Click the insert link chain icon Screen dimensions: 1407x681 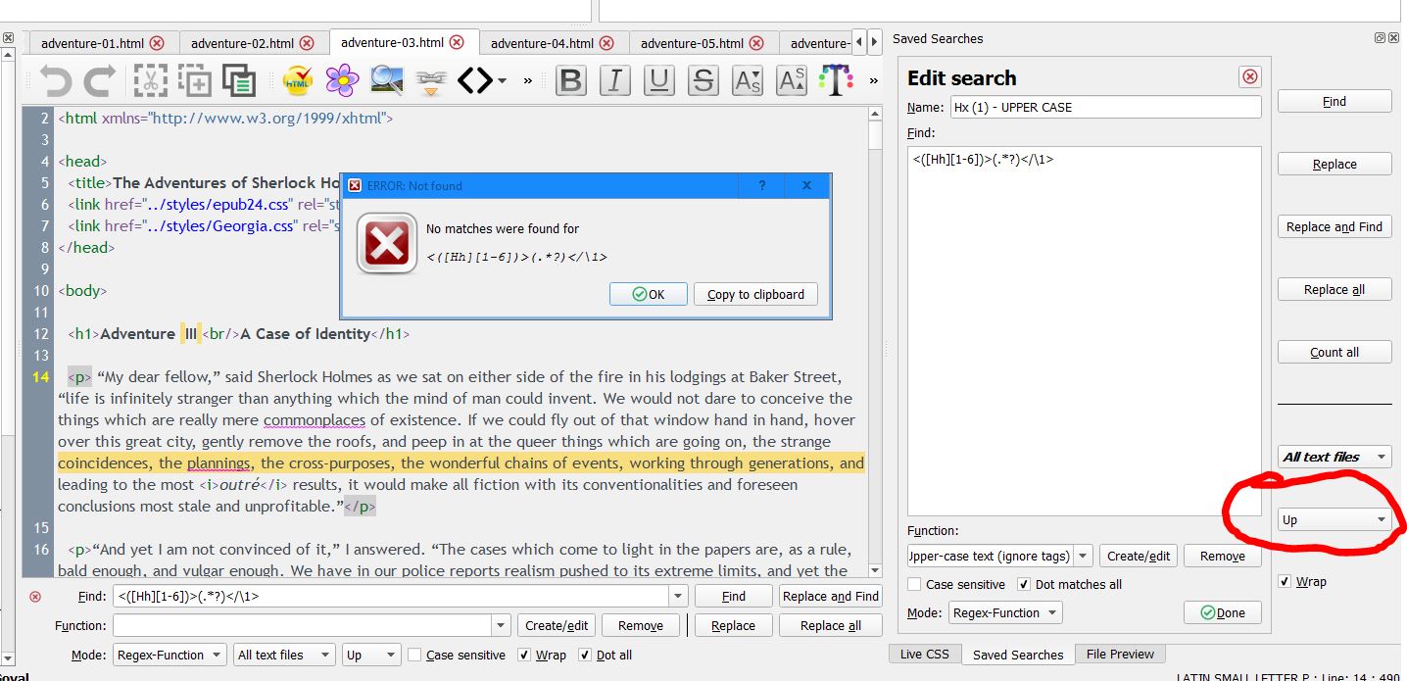(x=431, y=80)
